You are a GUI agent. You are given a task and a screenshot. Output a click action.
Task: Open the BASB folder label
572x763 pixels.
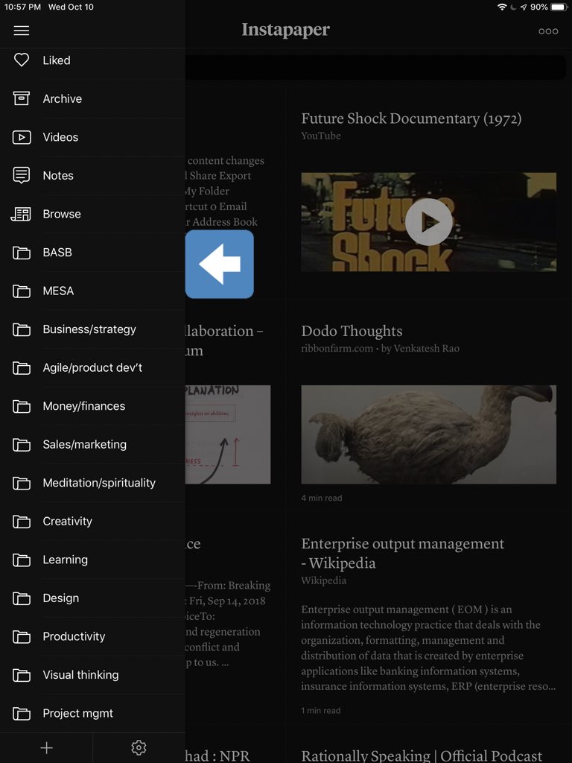(57, 253)
